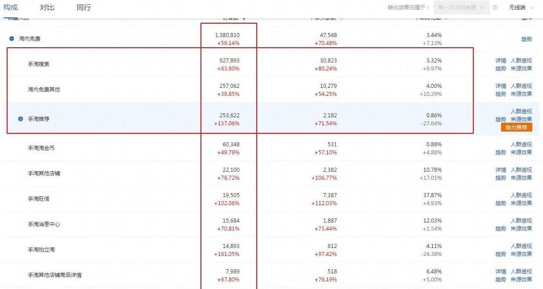Open 来源效果 for 手淘消息中心
The height and width of the screenshot is (289, 543).
pyautogui.click(x=521, y=229)
